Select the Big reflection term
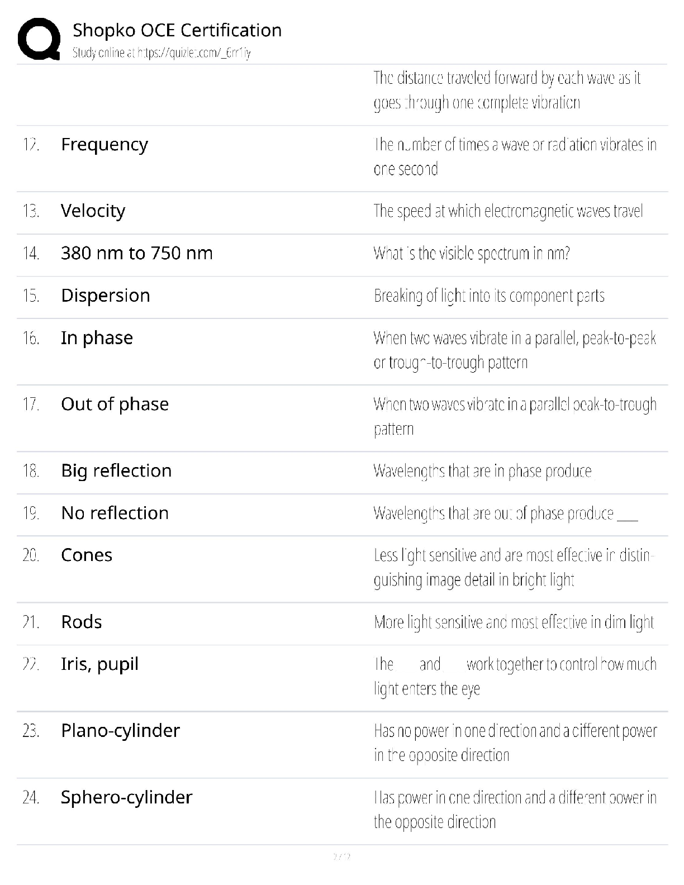The width and height of the screenshot is (684, 885). 116,471
